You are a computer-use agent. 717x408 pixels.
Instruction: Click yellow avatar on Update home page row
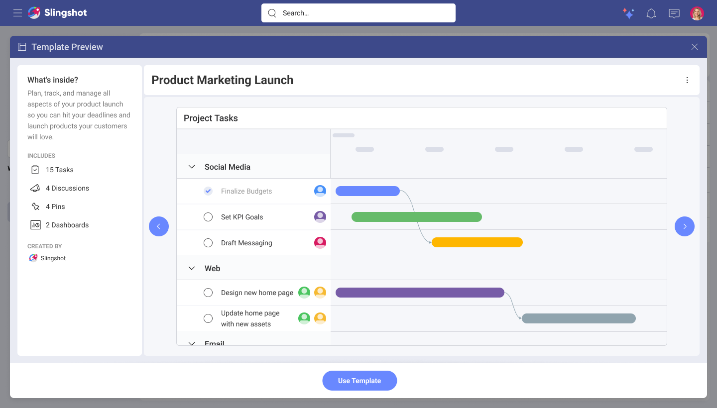320,318
